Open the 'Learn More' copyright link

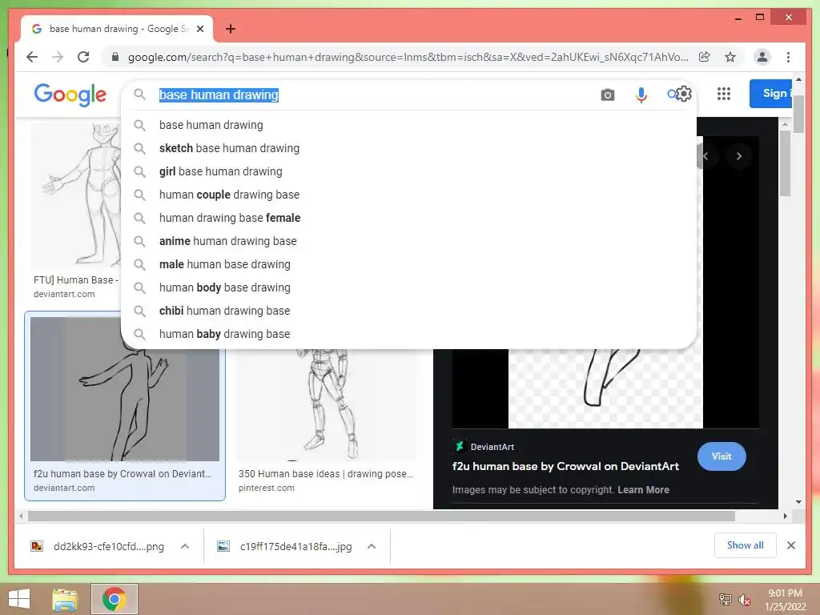click(643, 490)
